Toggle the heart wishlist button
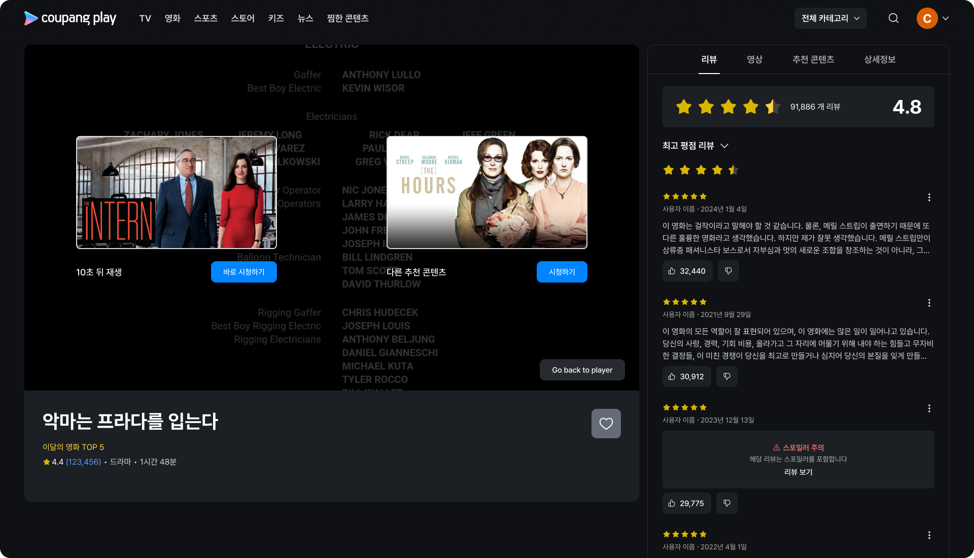 tap(606, 424)
